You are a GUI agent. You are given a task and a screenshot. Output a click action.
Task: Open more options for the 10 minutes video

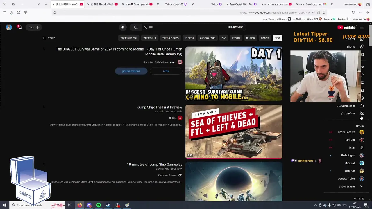[44, 164]
